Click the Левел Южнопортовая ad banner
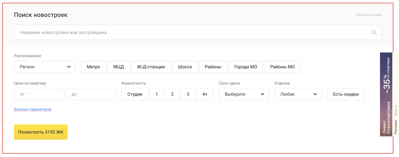 (x=386, y=94)
